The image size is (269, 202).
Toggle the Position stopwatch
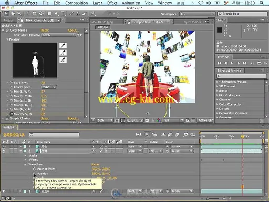[34, 174]
